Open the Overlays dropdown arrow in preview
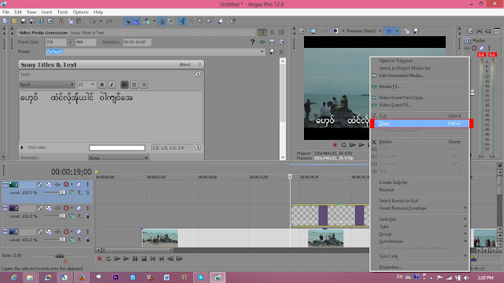The image size is (504, 283). pos(397,31)
